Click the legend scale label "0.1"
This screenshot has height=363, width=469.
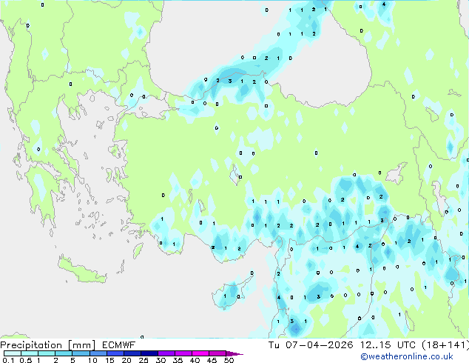click(8, 360)
